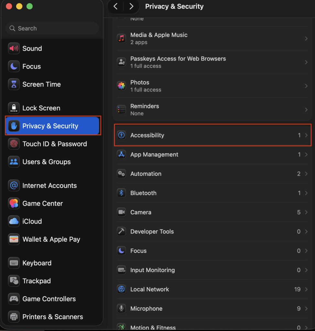Select Screen Time in the sidebar
315x331 pixels.
52,84
